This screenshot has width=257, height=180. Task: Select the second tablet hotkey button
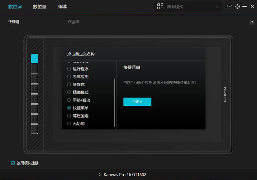pos(35,69)
